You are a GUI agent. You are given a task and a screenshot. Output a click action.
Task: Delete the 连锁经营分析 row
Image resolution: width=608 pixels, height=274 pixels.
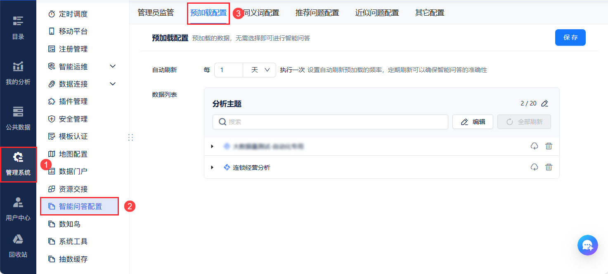click(x=549, y=167)
